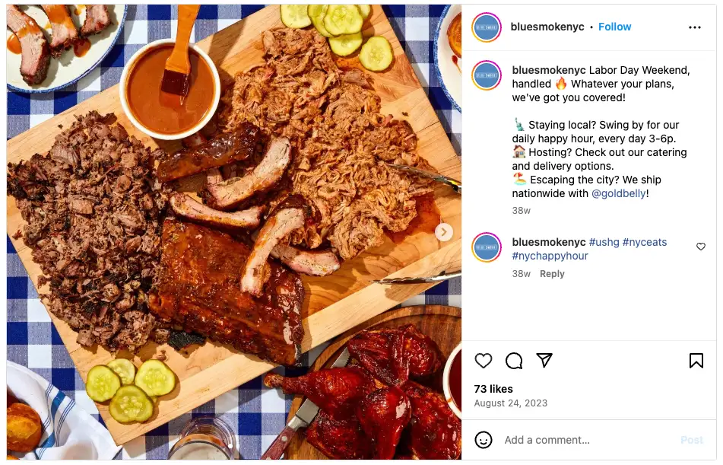
Task: Open comments via the speech bubble icon
Action: [514, 361]
